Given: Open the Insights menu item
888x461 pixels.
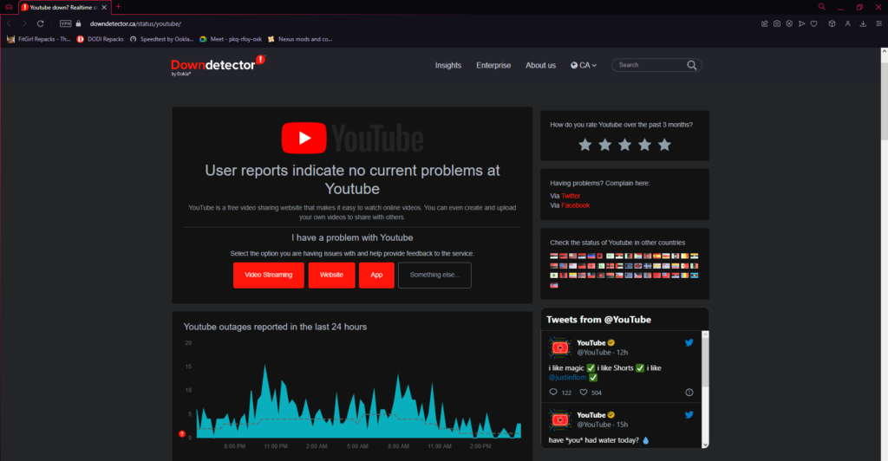Looking at the screenshot, I should pos(448,66).
